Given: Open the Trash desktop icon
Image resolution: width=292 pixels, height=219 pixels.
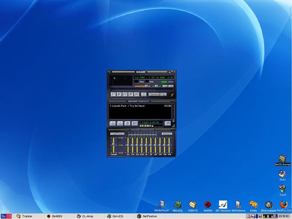Looking at the screenshot, I should pyautogui.click(x=282, y=190).
